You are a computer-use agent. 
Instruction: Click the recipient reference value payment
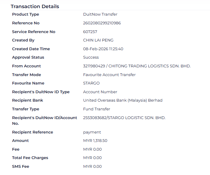(92, 132)
